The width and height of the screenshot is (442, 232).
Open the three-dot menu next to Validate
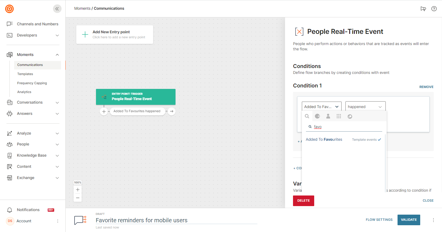[x=433, y=220]
